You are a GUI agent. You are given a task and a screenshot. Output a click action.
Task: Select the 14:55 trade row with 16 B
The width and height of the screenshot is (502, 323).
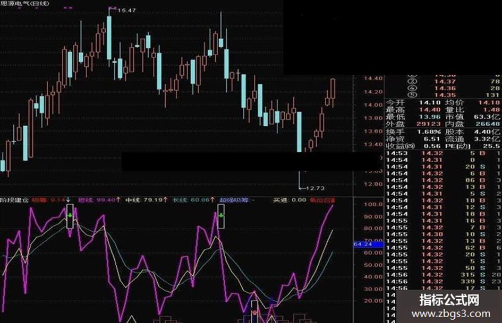(443, 221)
